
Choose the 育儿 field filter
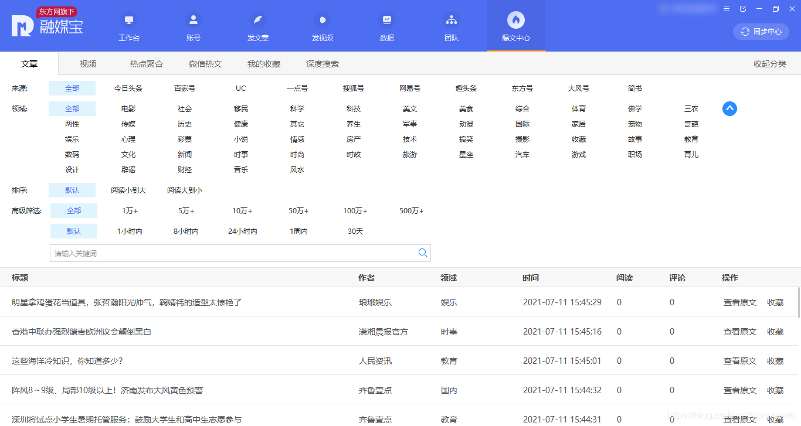(691, 155)
